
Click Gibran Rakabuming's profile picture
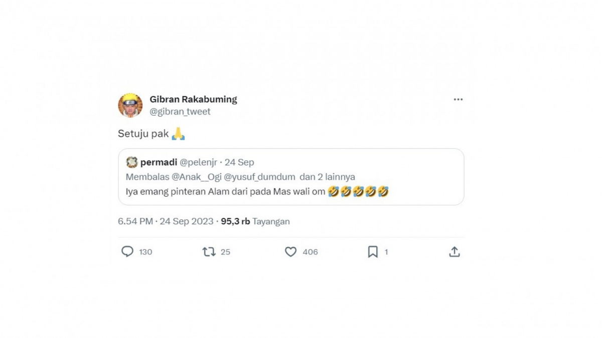coord(130,105)
